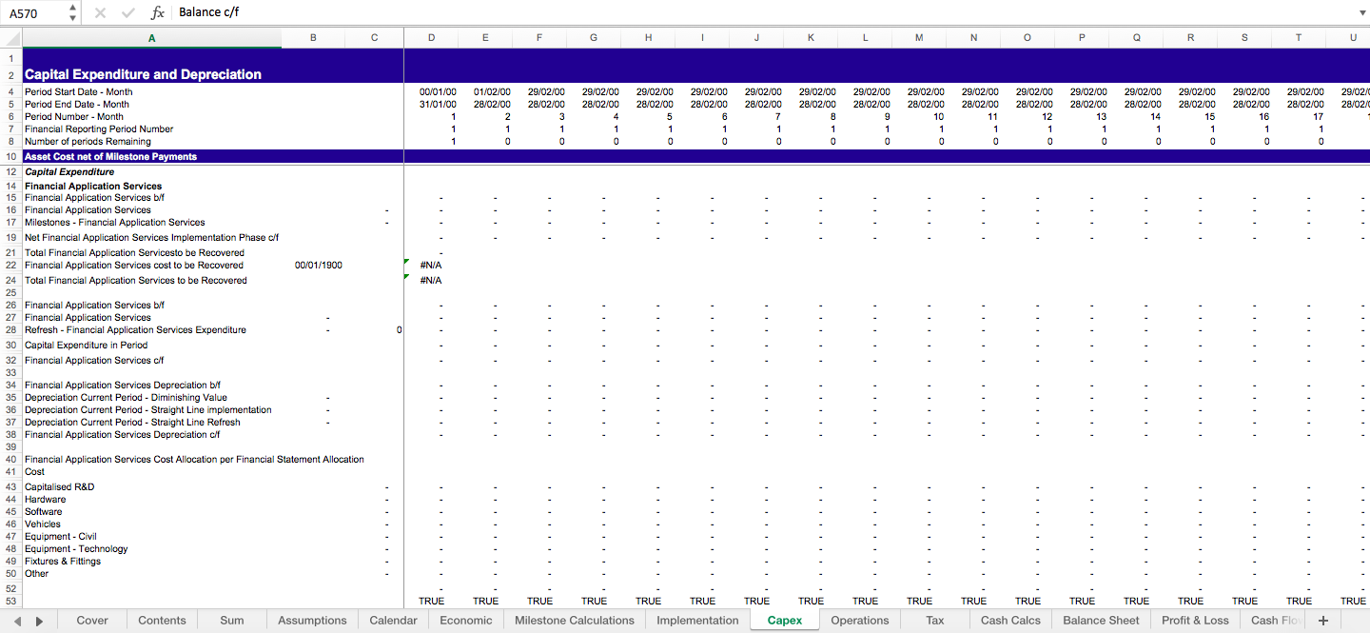
Task: Open the Milestone Calculations sheet tab
Action: (575, 621)
